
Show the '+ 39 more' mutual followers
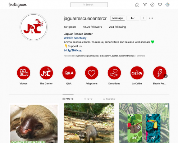pos(140,56)
